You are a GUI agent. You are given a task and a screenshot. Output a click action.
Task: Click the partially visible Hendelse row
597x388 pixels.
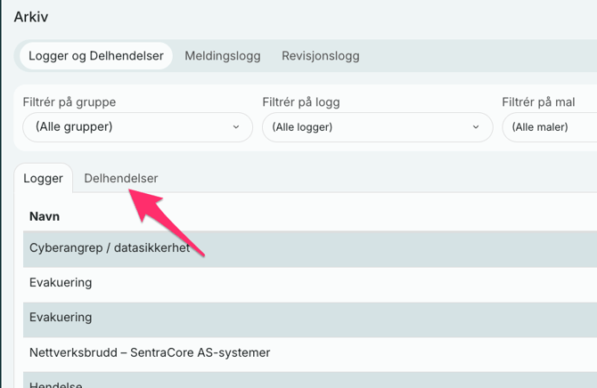pyautogui.click(x=55, y=383)
